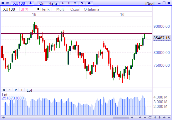Select the Orj toolbar tab
Image resolution: width=172 pixels, height=120 pixels.
click(42, 3)
